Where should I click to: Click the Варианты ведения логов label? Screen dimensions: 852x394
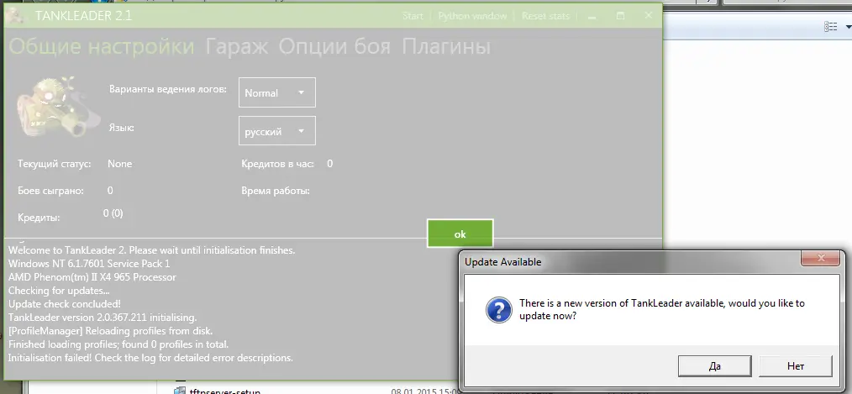tap(168, 89)
